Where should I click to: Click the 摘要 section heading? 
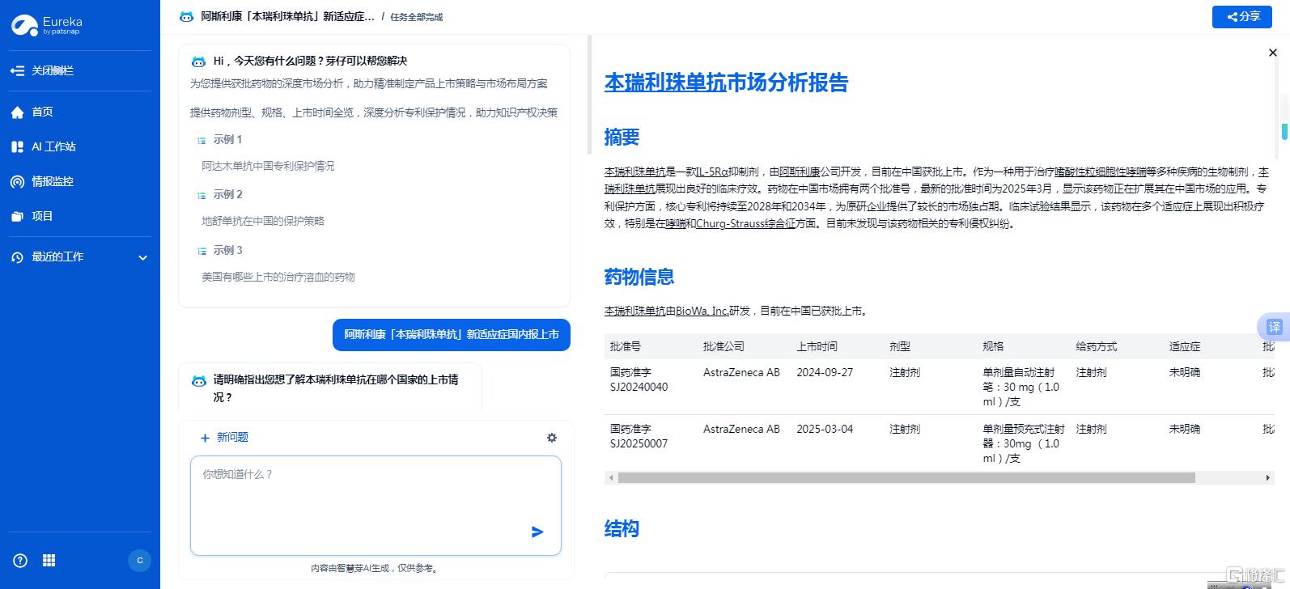(622, 138)
